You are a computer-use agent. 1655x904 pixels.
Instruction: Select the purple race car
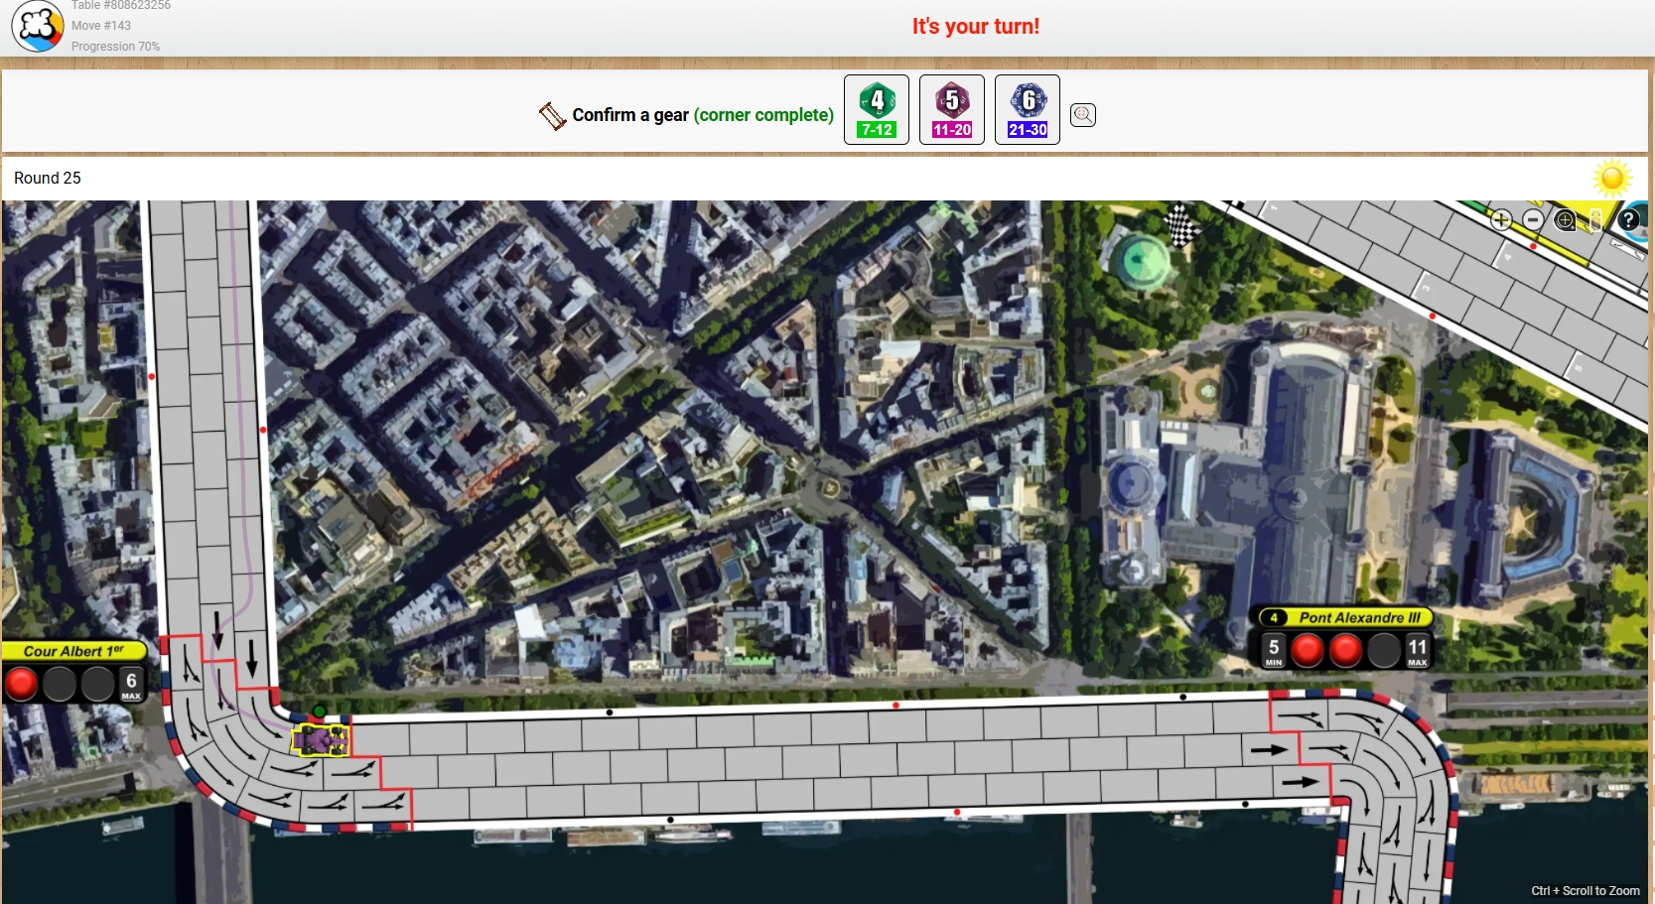[x=320, y=740]
